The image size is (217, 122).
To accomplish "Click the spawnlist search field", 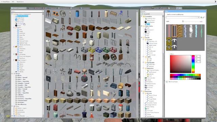I will [x=27, y=11].
